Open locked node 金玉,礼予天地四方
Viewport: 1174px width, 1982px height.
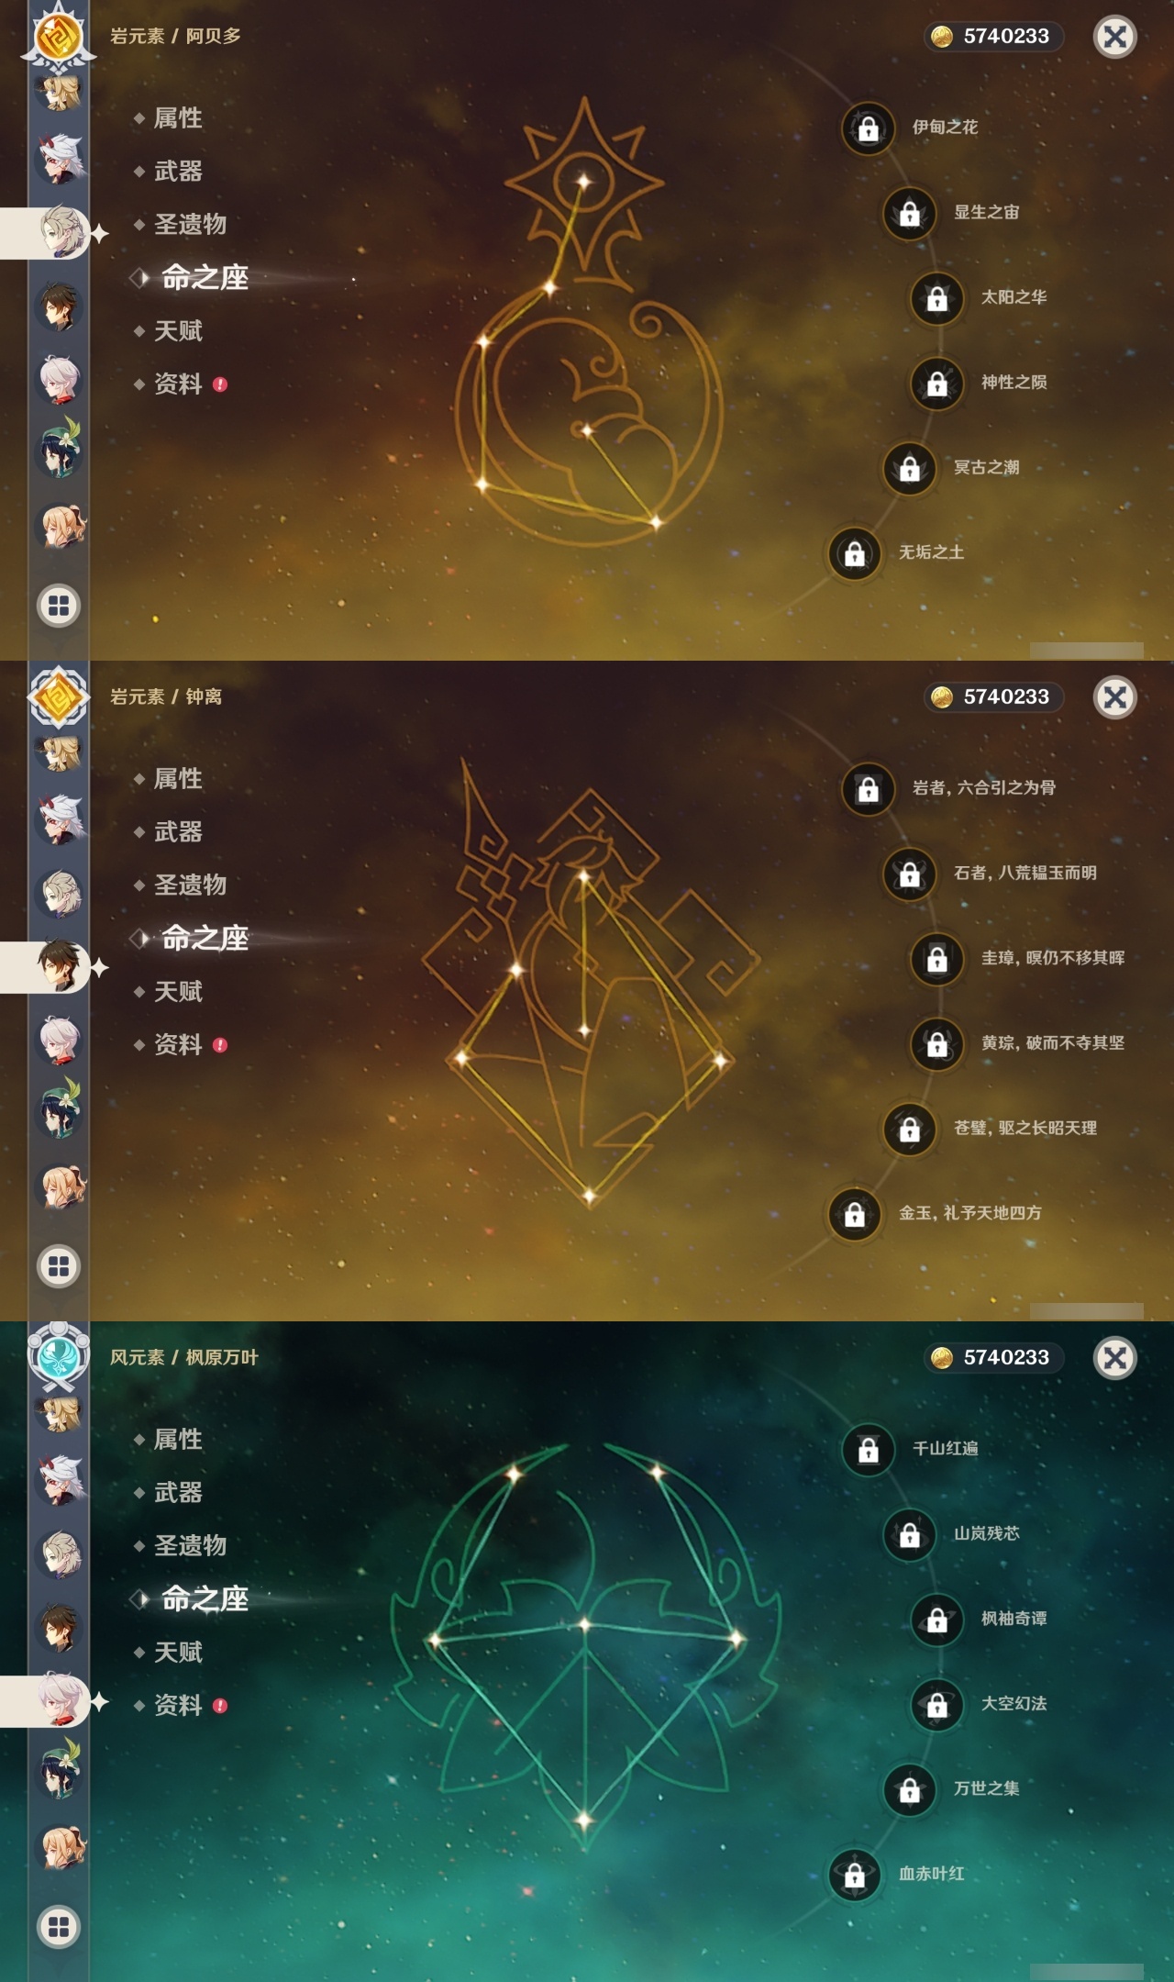click(x=854, y=1214)
